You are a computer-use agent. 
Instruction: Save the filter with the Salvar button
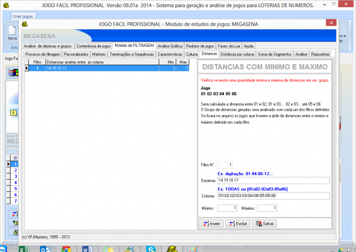coord(264,223)
